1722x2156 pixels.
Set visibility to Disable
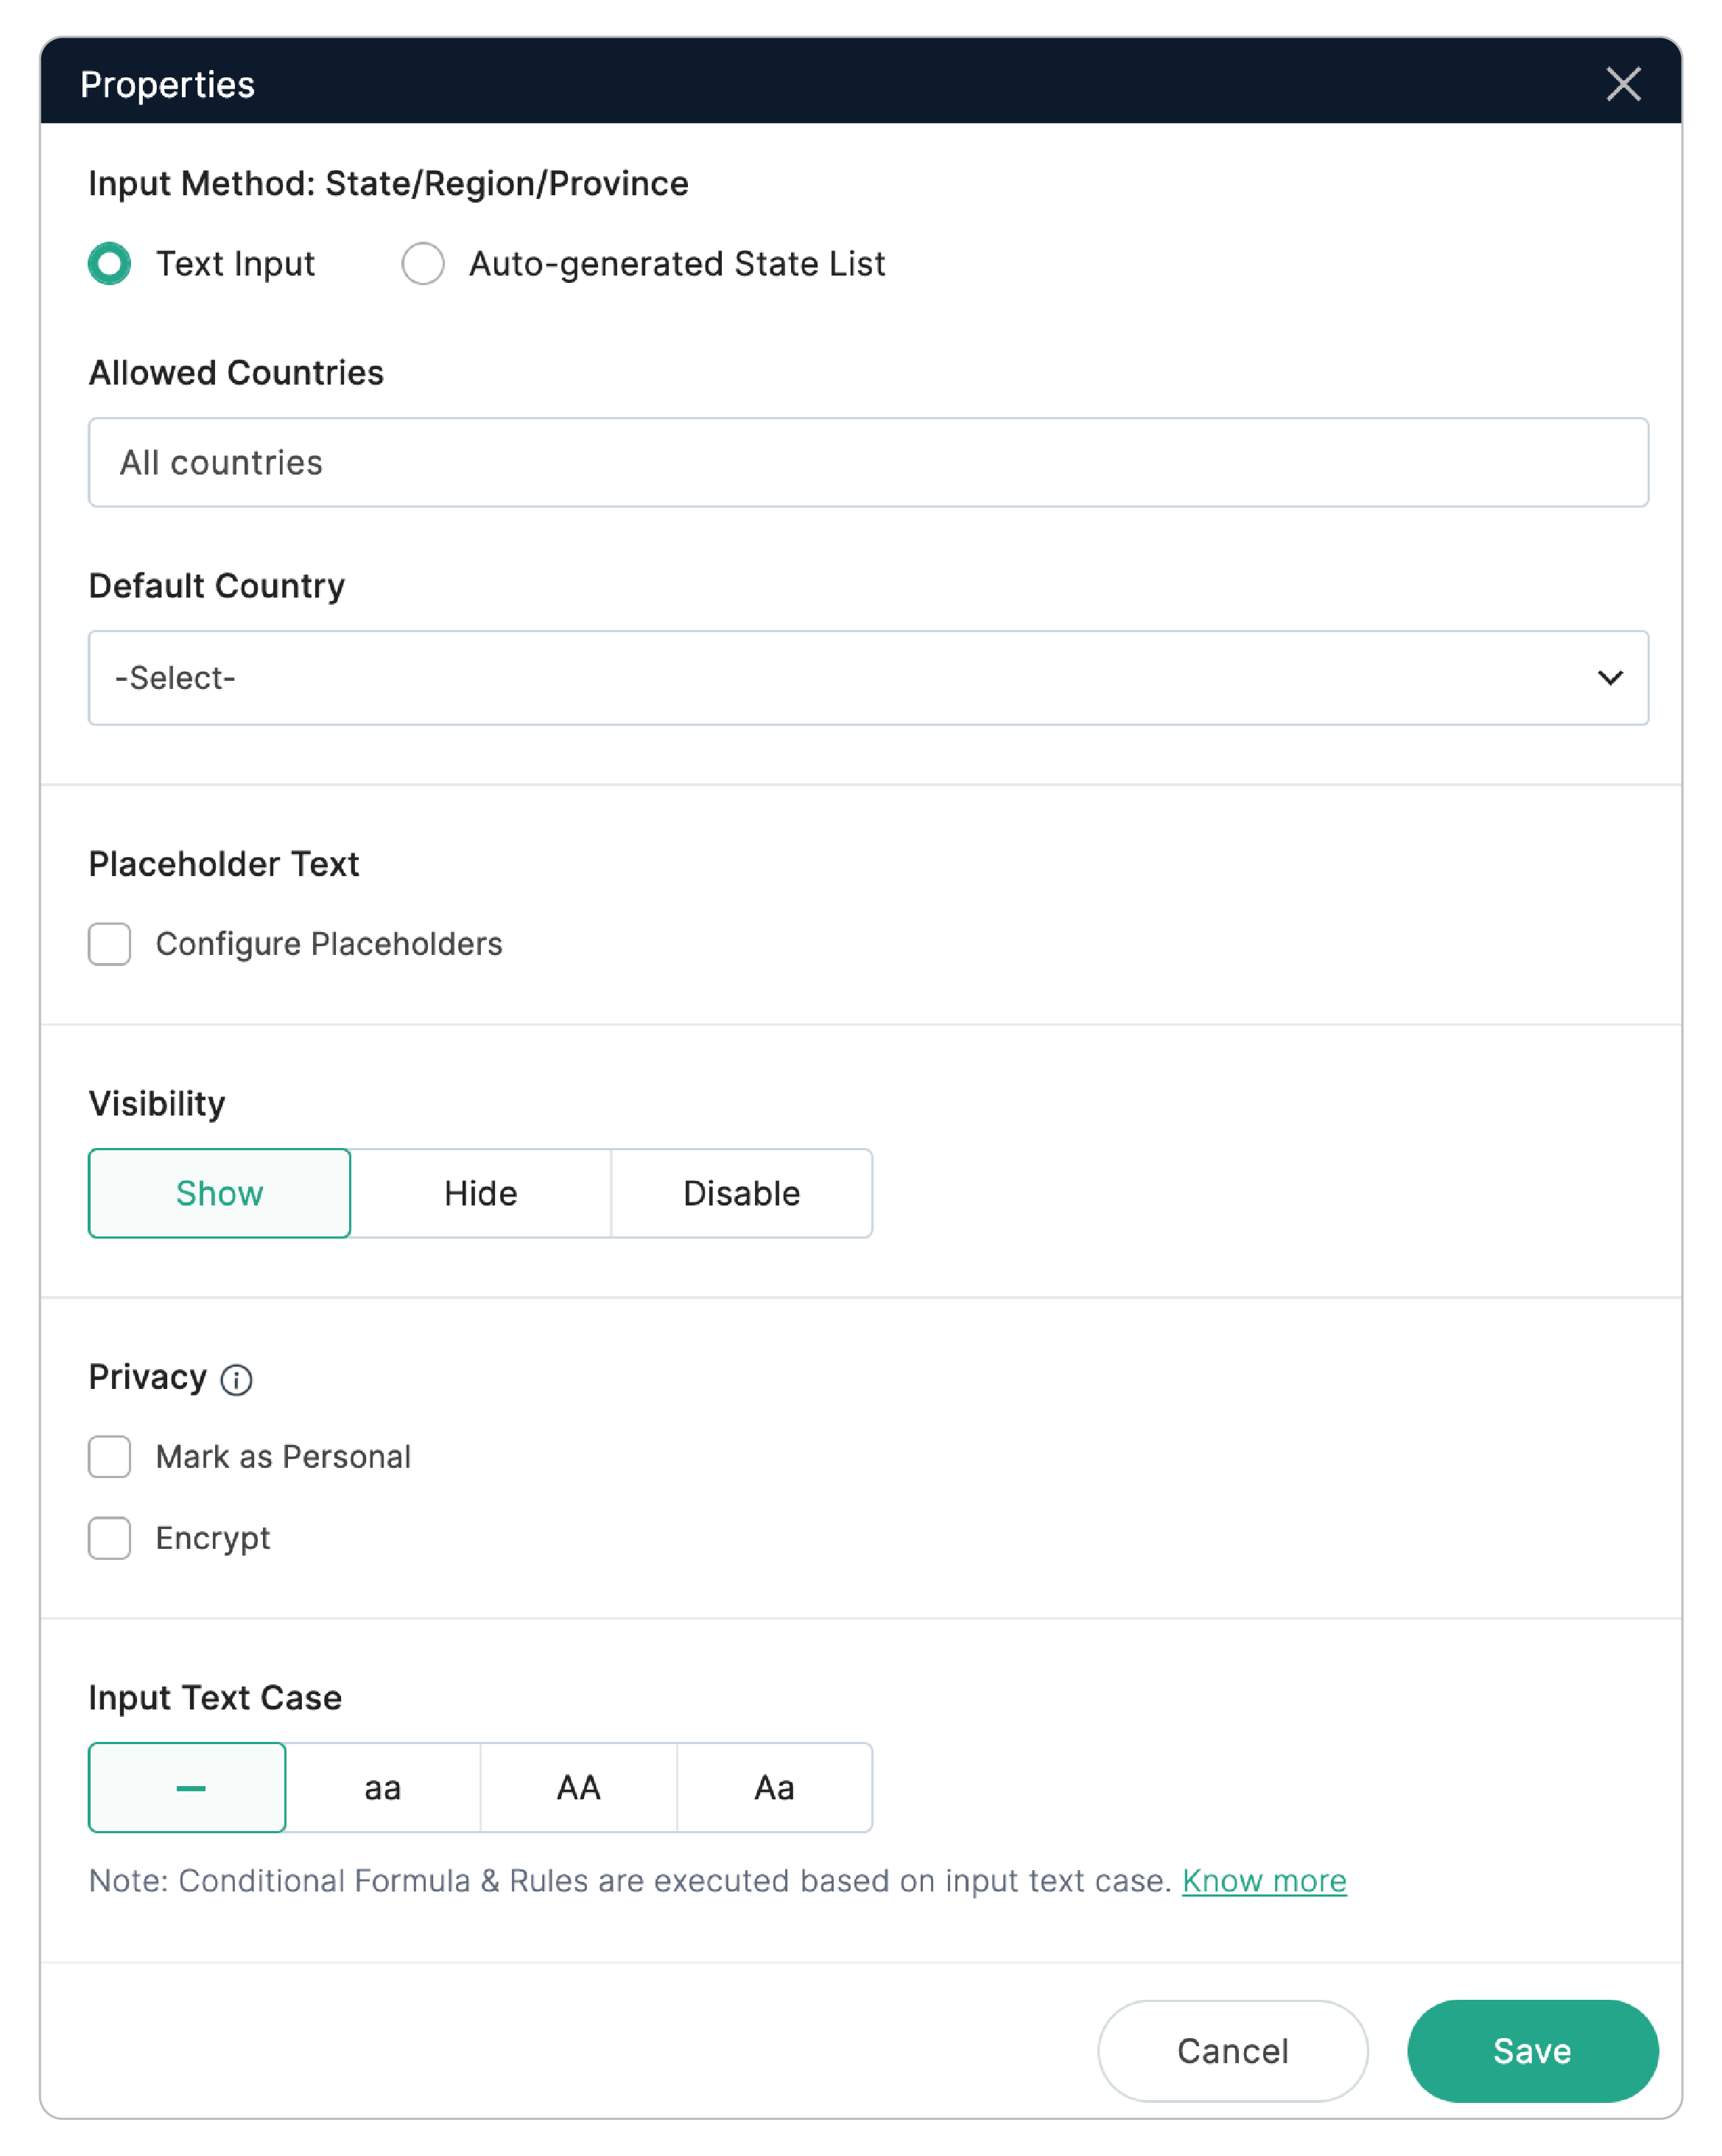(x=742, y=1193)
